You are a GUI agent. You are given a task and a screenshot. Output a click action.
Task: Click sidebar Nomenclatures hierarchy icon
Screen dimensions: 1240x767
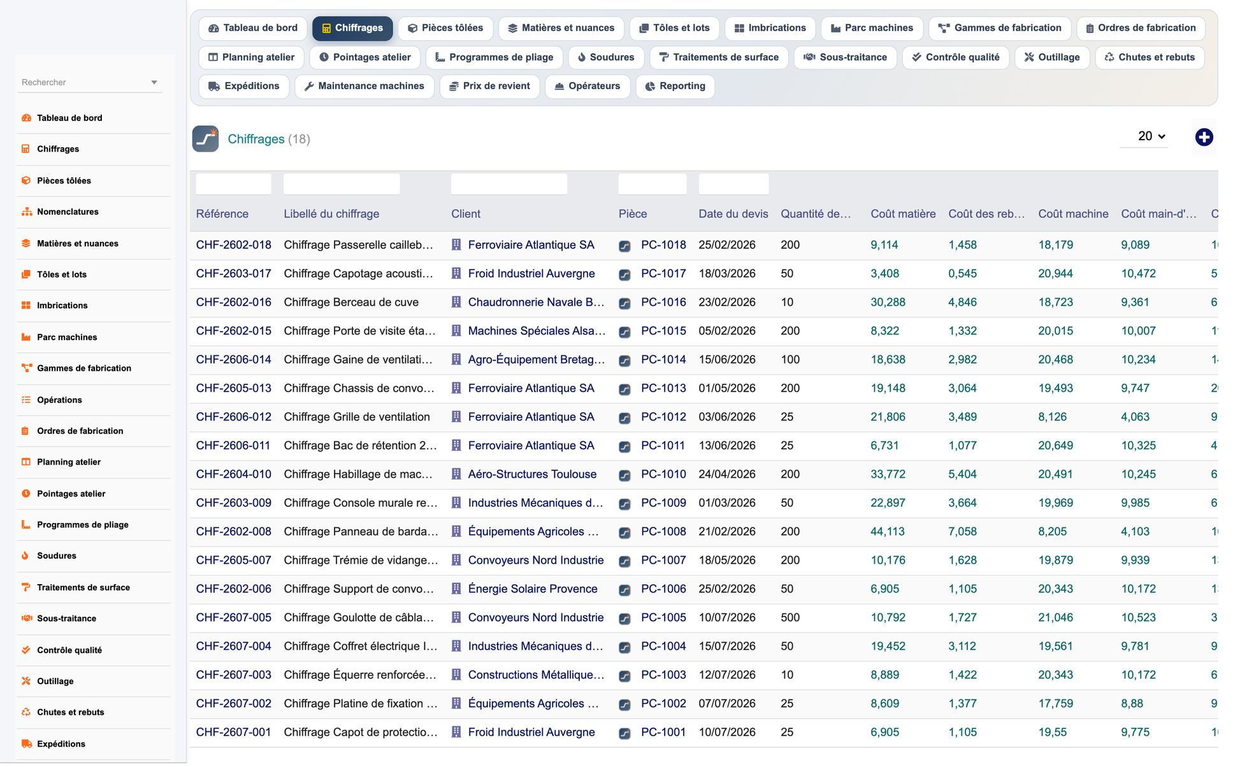pyautogui.click(x=26, y=212)
